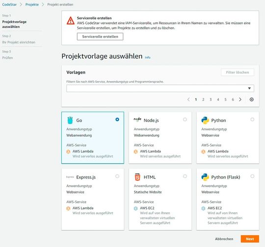Click Step 3 Prüfen
The width and height of the screenshot is (265, 247).
[x=7, y=58]
